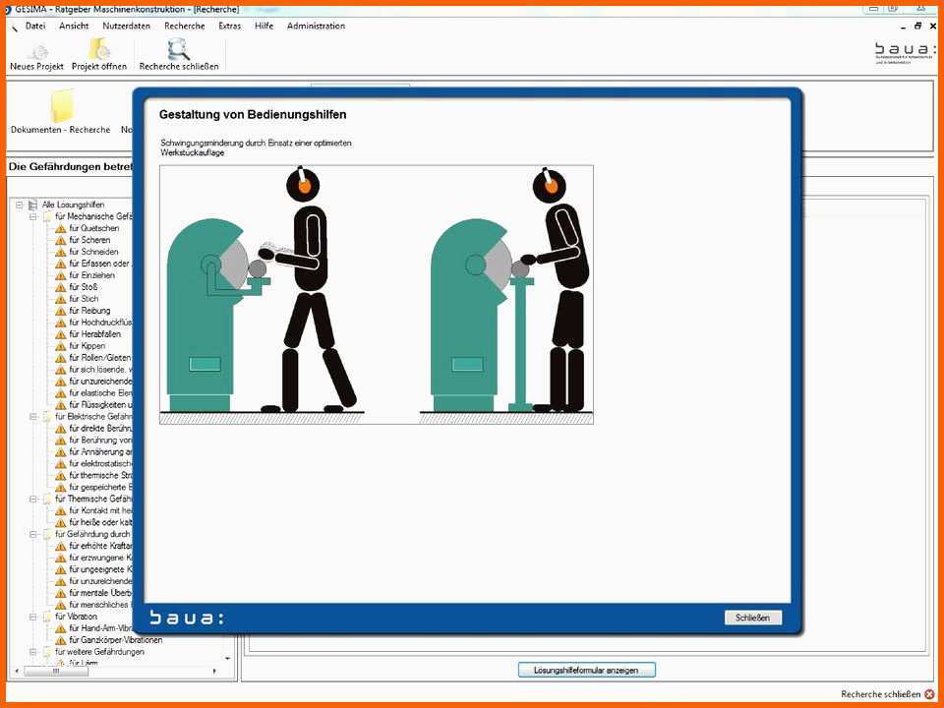
Task: Open the Administration menu
Action: [316, 26]
